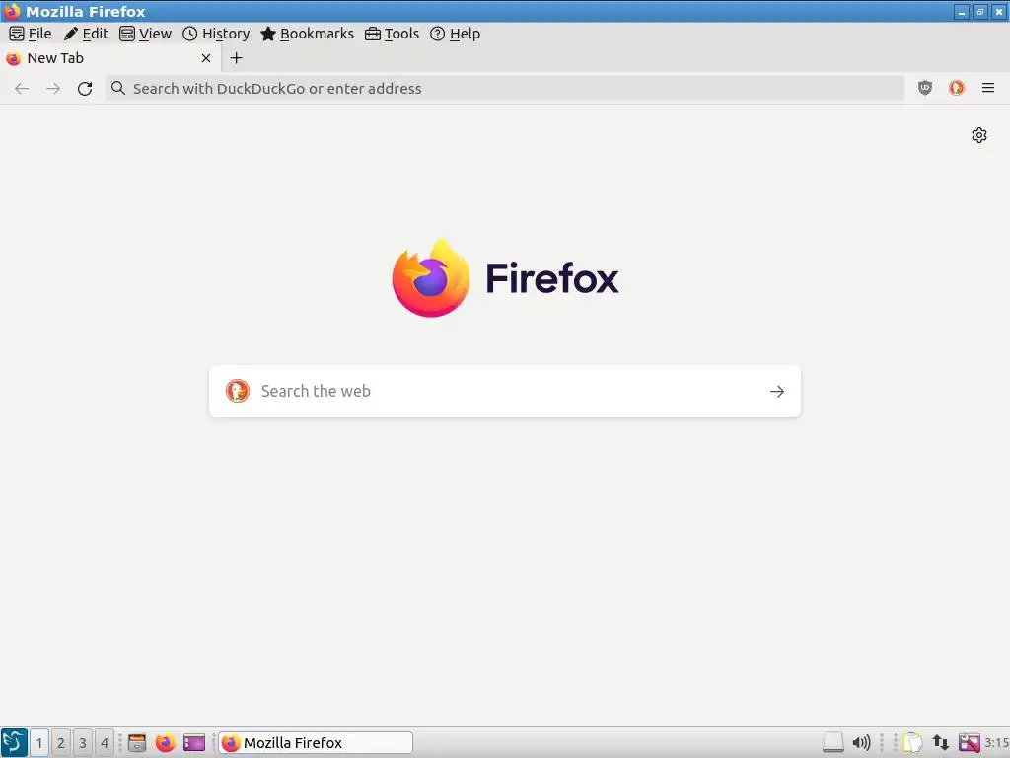Click the Firefox logo on page

(431, 277)
